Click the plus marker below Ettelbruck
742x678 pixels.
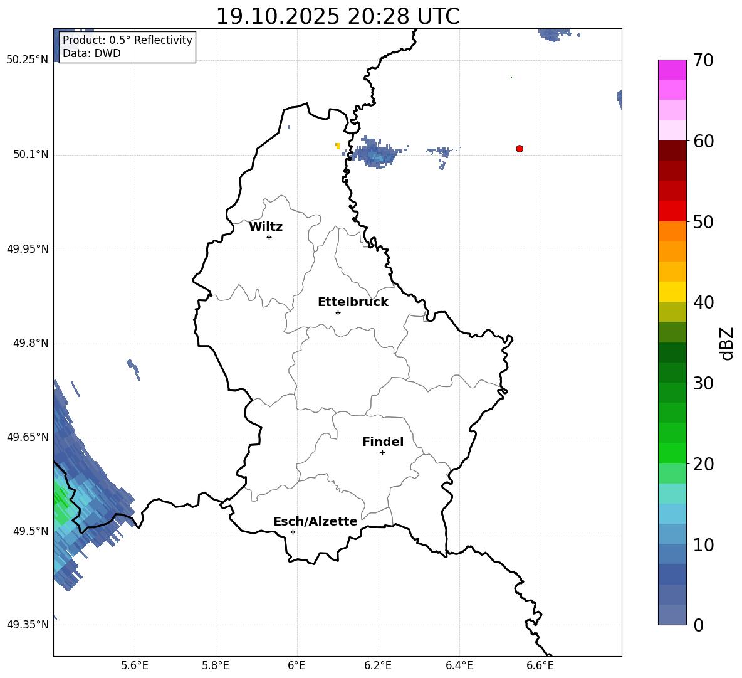(x=338, y=312)
